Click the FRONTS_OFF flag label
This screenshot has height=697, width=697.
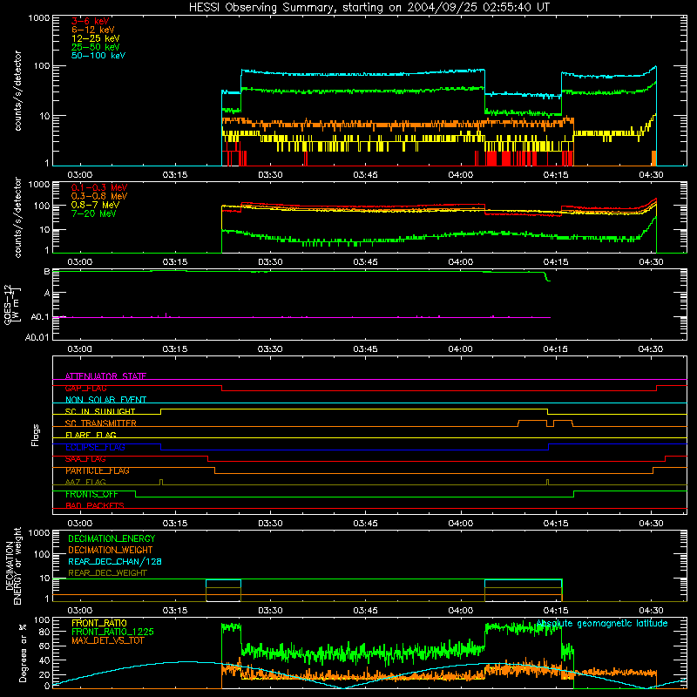coord(91,494)
